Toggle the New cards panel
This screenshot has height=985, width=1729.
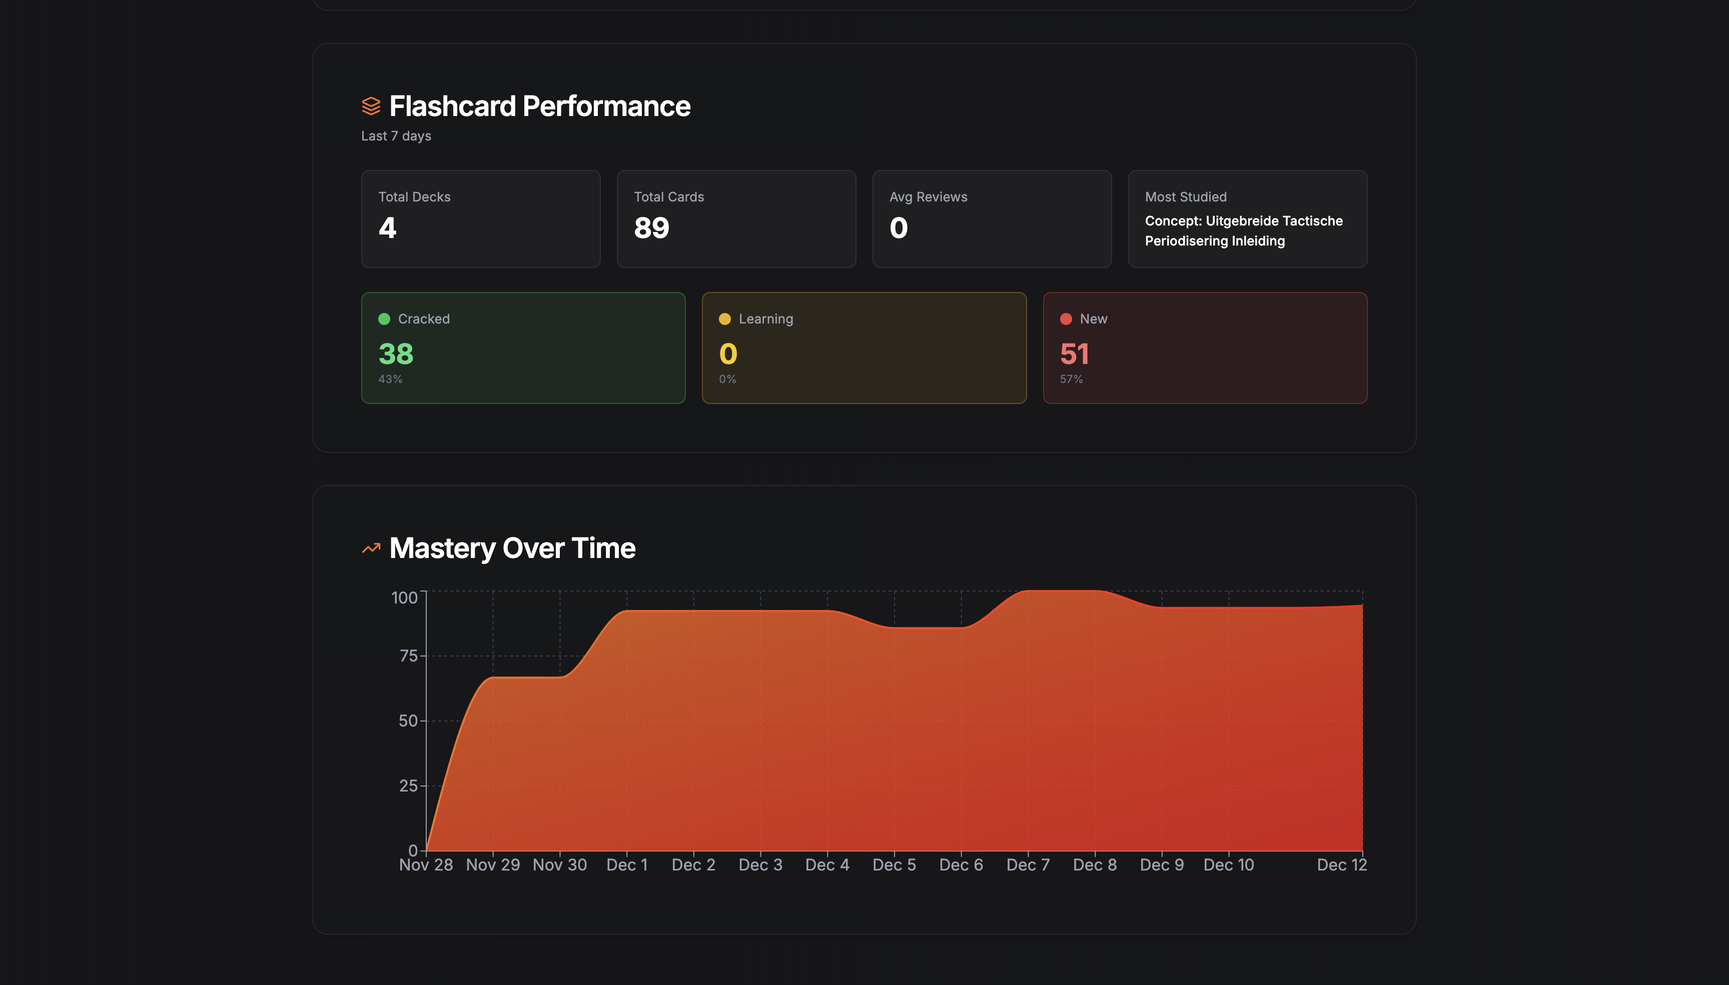[x=1205, y=347]
